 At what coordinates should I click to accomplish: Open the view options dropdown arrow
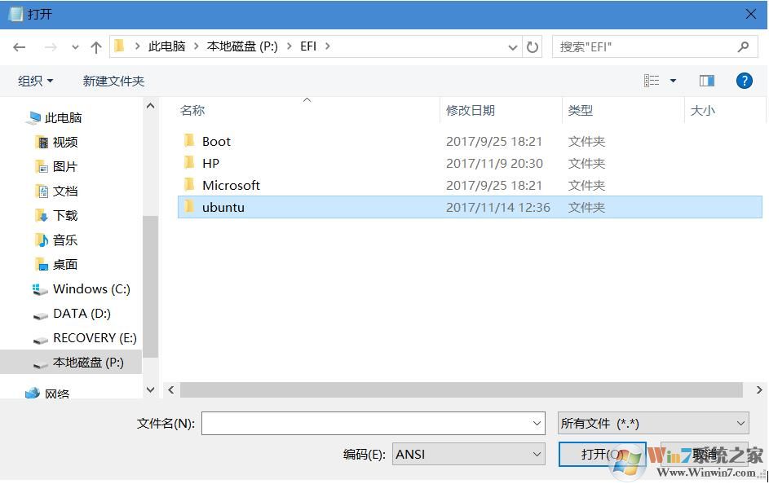[674, 81]
